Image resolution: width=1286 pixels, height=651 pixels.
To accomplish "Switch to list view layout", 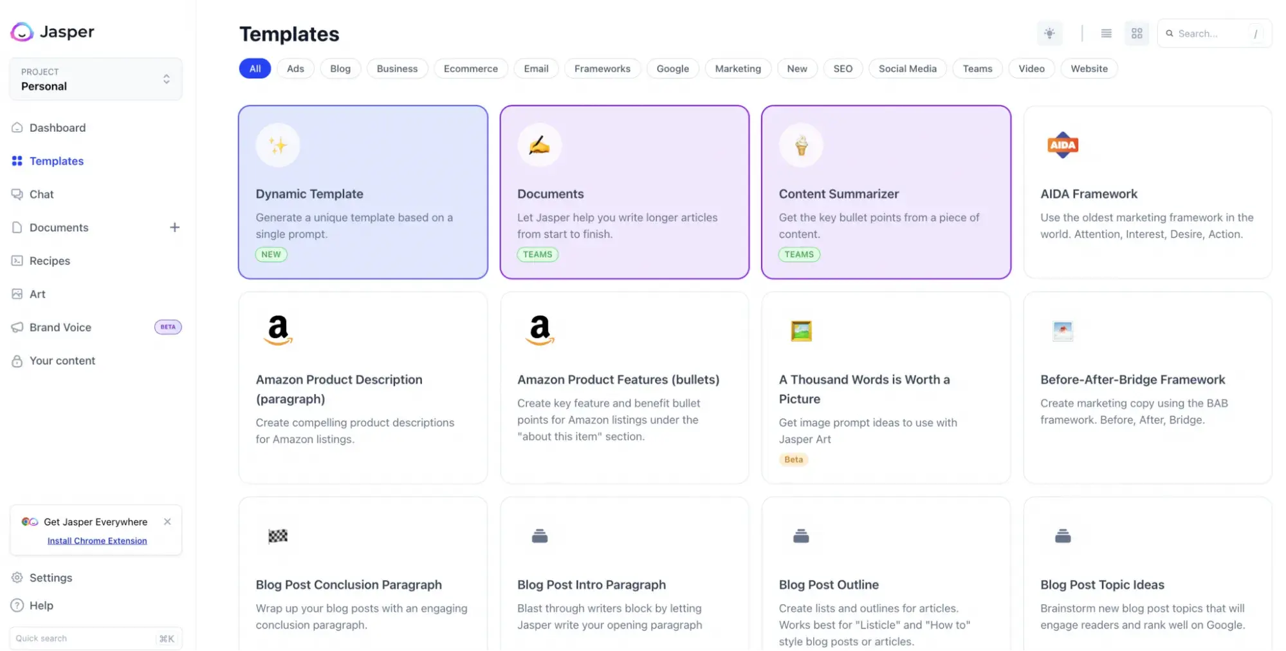I will pyautogui.click(x=1106, y=33).
